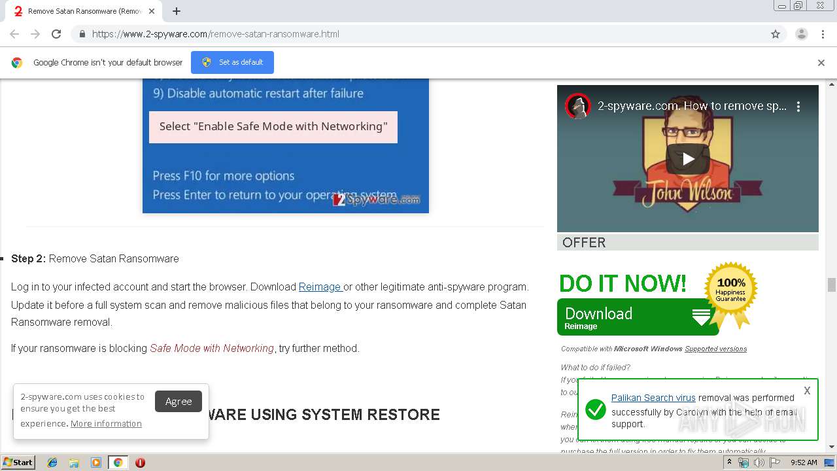Open More information about cookies

coord(106,423)
